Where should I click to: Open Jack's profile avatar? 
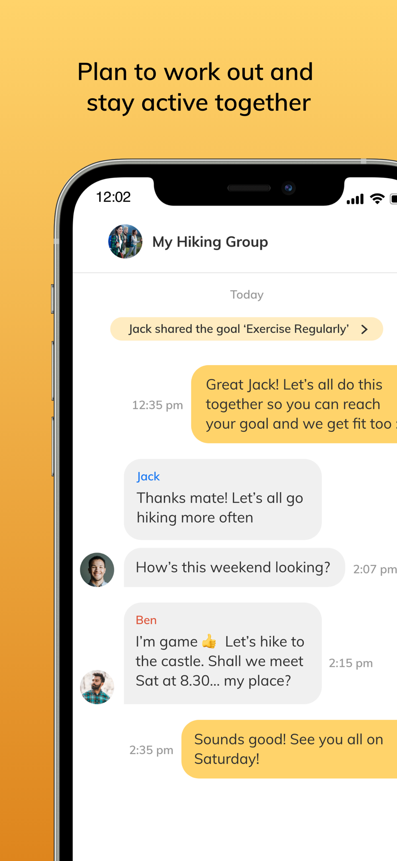pos(97,570)
